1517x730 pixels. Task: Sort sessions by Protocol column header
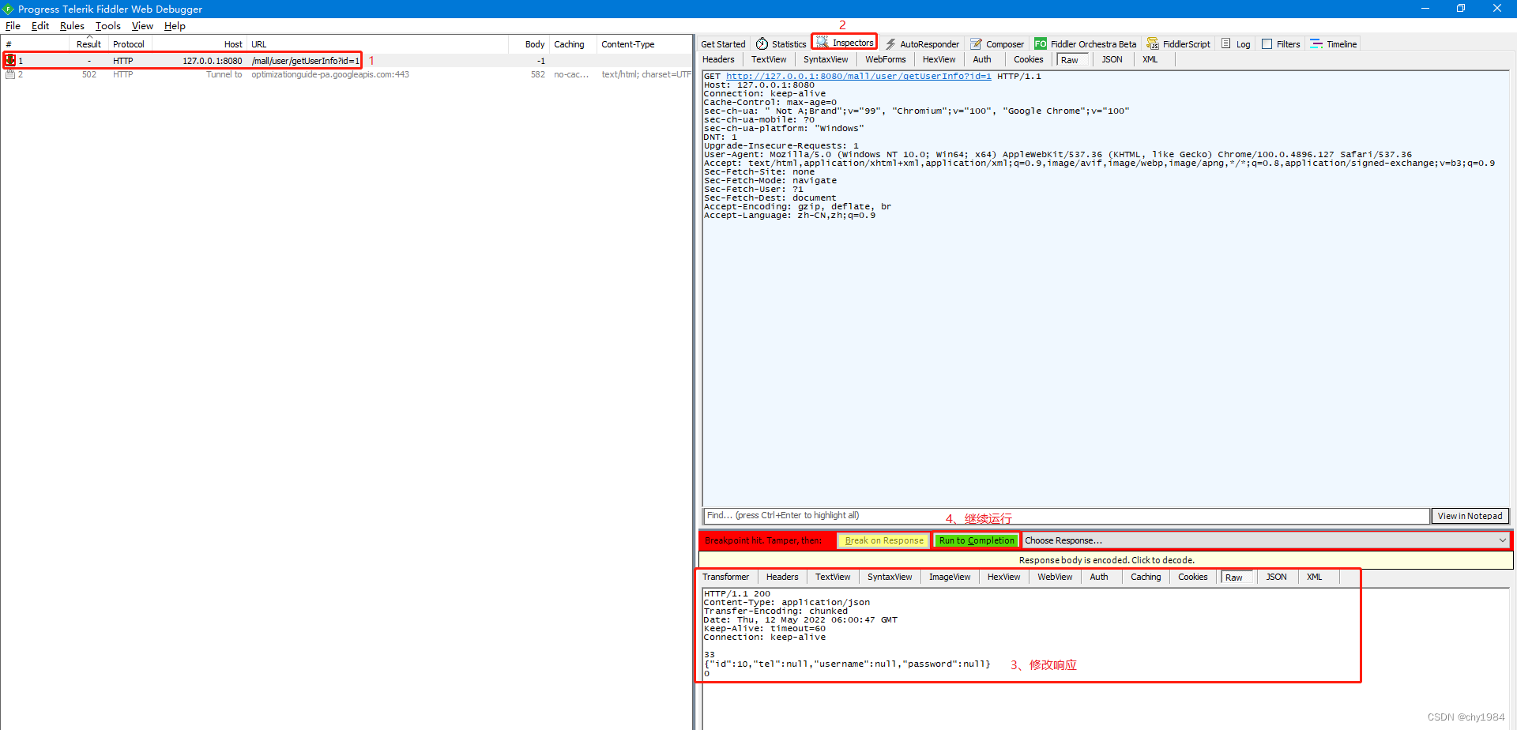coord(129,44)
